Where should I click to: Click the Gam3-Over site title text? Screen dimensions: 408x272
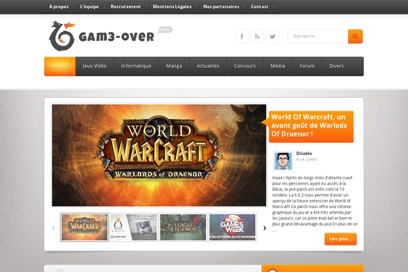[x=116, y=37]
